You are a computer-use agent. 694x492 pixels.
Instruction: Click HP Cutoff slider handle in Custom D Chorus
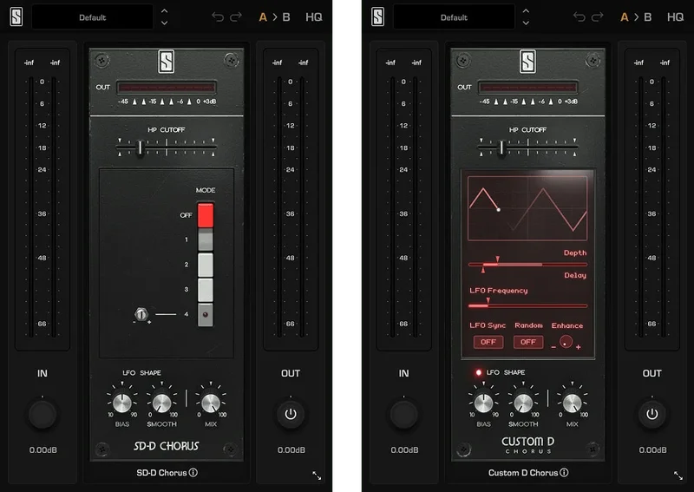click(501, 147)
